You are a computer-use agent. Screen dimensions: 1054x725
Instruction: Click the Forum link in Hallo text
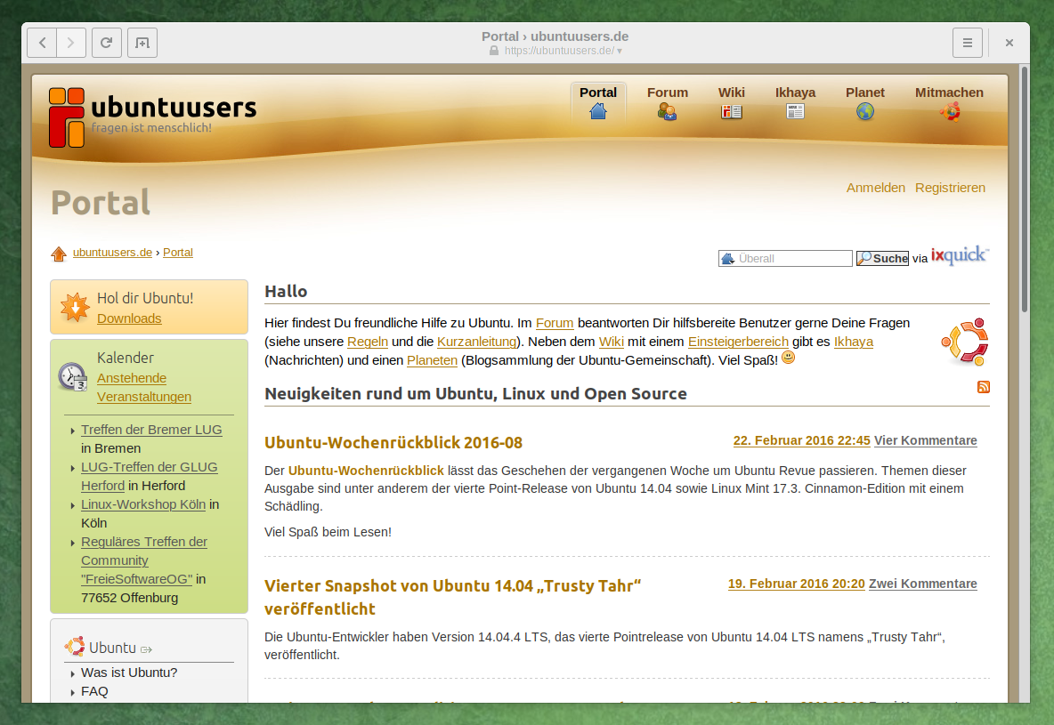coord(555,323)
